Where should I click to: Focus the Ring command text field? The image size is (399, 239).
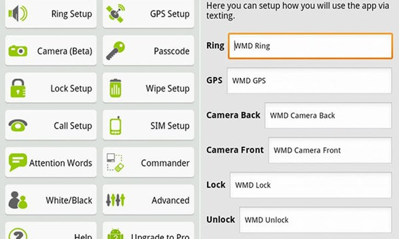coord(310,46)
